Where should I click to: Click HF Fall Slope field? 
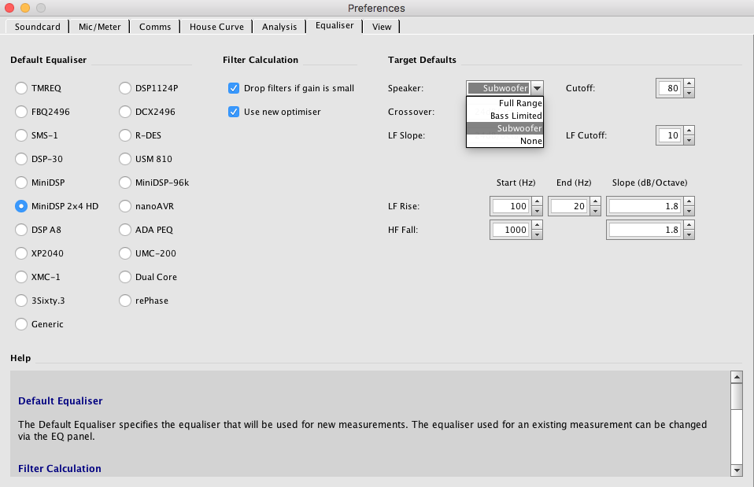tap(645, 229)
